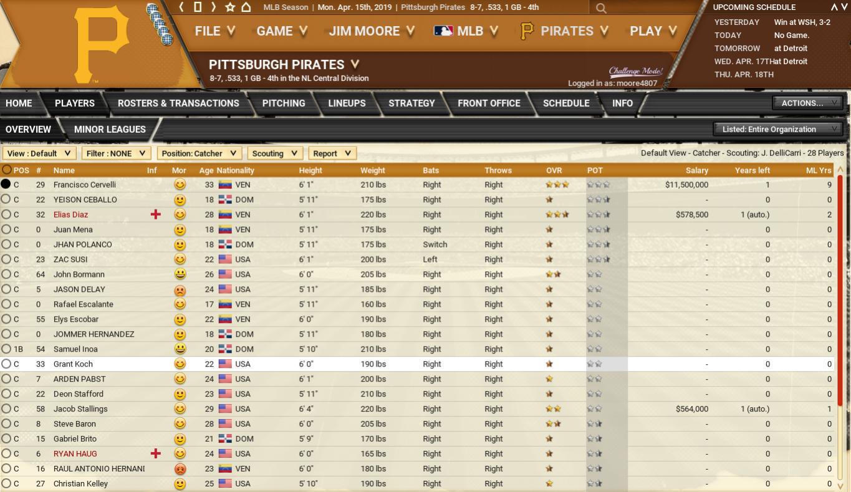Click the injury cross icon for Ryan Haug

[x=156, y=454]
